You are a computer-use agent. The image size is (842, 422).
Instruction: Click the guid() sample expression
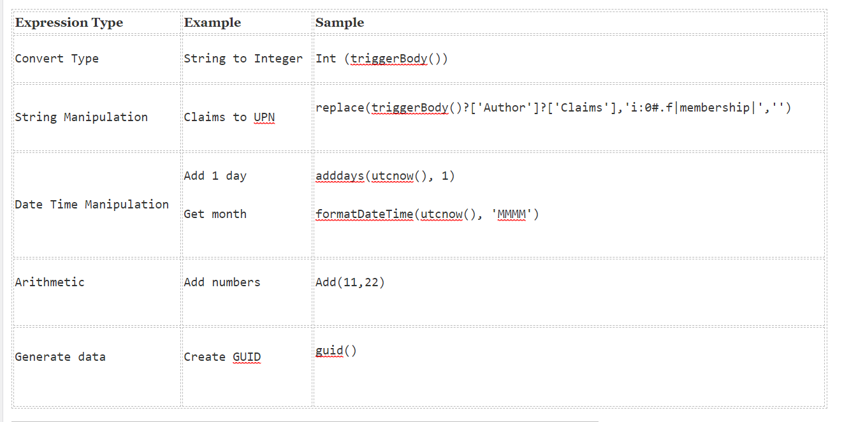click(336, 351)
